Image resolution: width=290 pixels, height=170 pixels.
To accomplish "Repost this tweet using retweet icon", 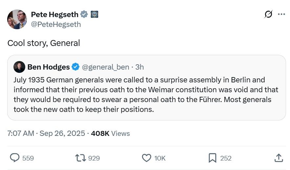I will pos(80,158).
